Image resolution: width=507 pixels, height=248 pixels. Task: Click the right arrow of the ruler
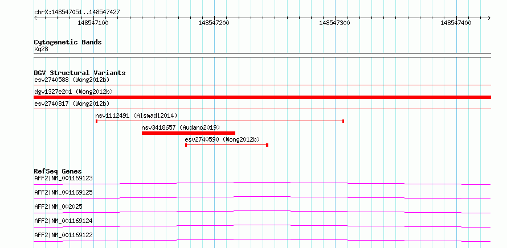pos(489,18)
